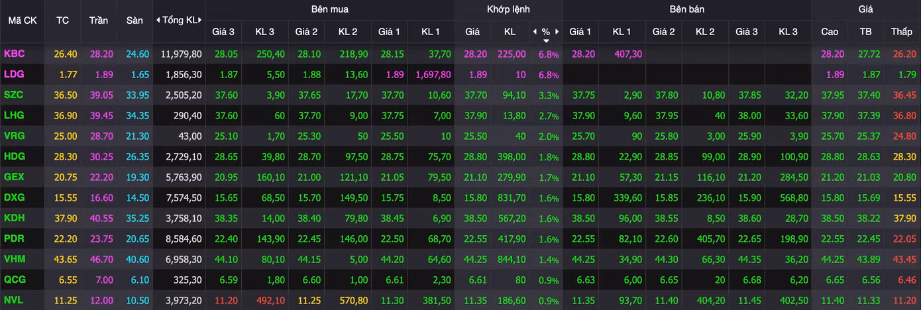Click the KL 1 header under Bên mua
921x310 pixels.
click(431, 31)
